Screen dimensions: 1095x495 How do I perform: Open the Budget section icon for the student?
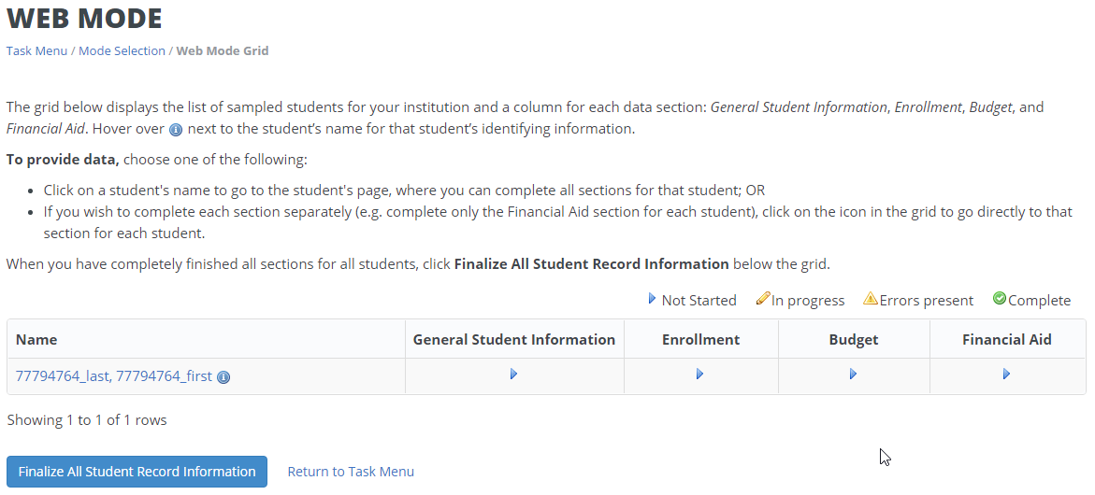853,375
